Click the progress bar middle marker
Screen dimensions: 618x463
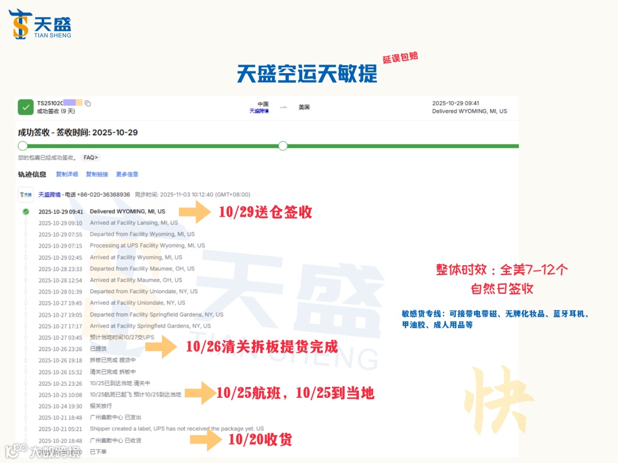coord(283,146)
